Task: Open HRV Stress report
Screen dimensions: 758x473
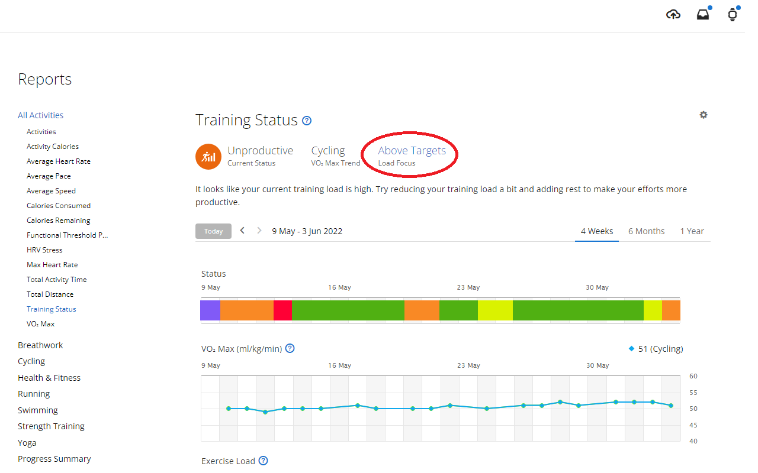Action: click(44, 250)
